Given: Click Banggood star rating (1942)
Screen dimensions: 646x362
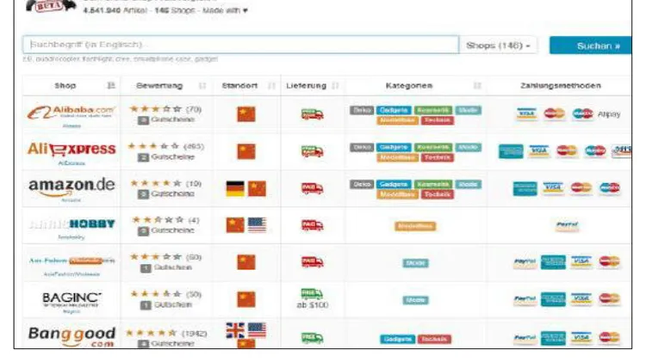Looking at the screenshot, I should pyautogui.click(x=151, y=333).
